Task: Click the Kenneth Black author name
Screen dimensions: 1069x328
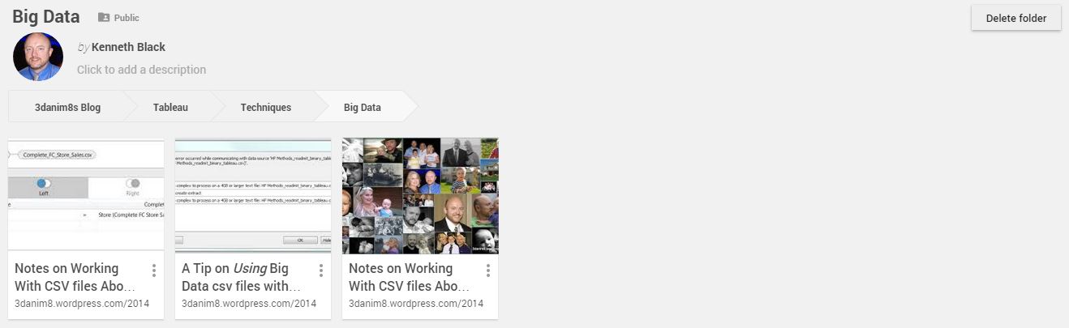Action: [128, 47]
